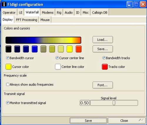147x125 pixels.
Task: Toggle Monitor transmitted signal checkbox
Action: coord(8,103)
